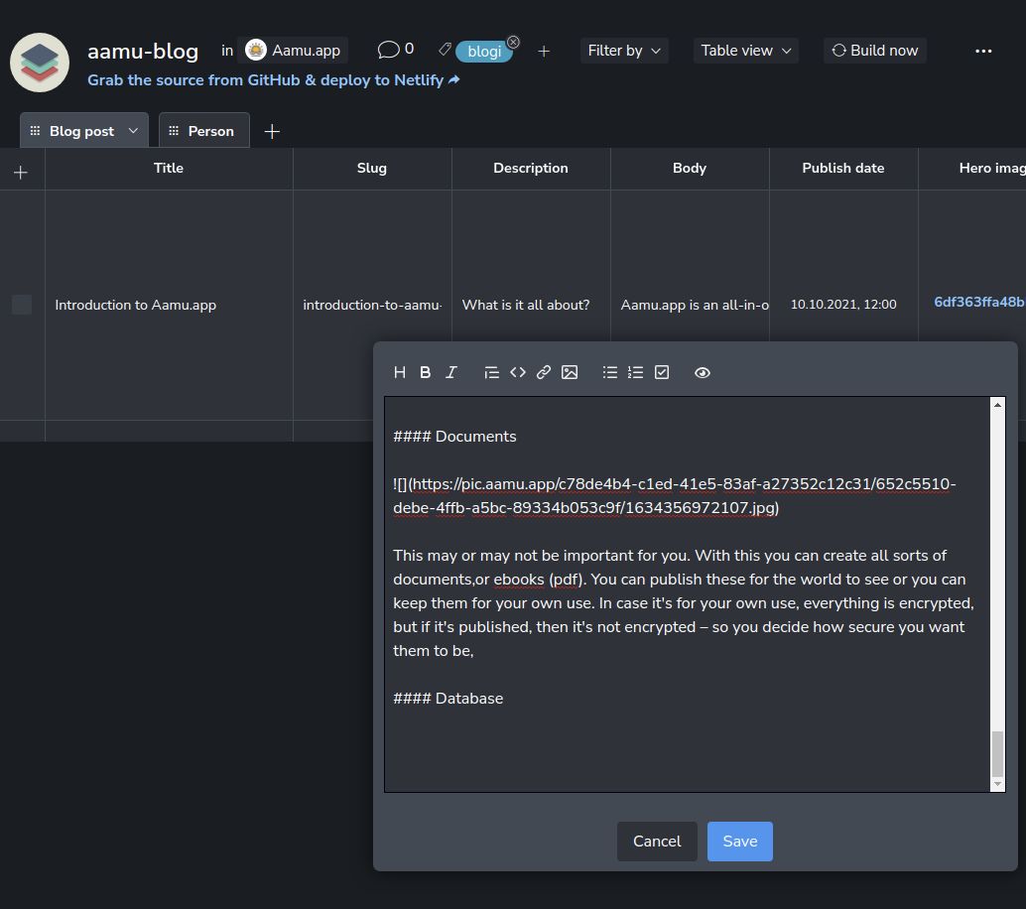Toggle italic formatting in the editor

pyautogui.click(x=451, y=372)
